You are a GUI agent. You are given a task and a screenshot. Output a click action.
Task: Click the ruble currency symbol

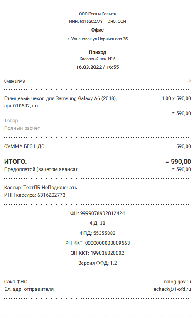coord(189,81)
